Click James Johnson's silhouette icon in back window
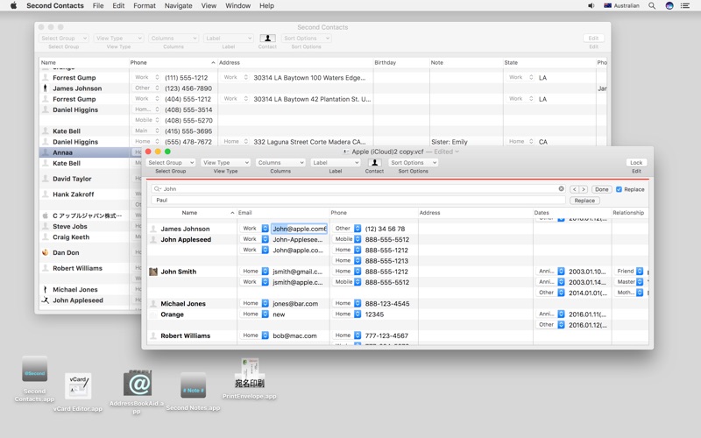The height and width of the screenshot is (438, 701). [45, 88]
